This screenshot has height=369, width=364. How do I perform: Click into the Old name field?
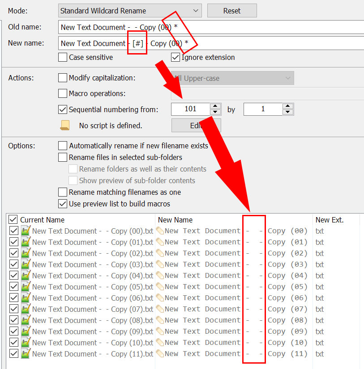click(211, 27)
